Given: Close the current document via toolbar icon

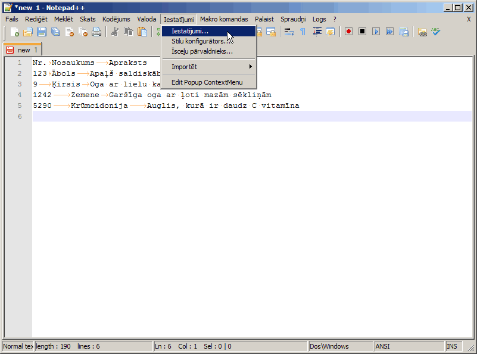Looking at the screenshot, I should pyautogui.click(x=69, y=32).
